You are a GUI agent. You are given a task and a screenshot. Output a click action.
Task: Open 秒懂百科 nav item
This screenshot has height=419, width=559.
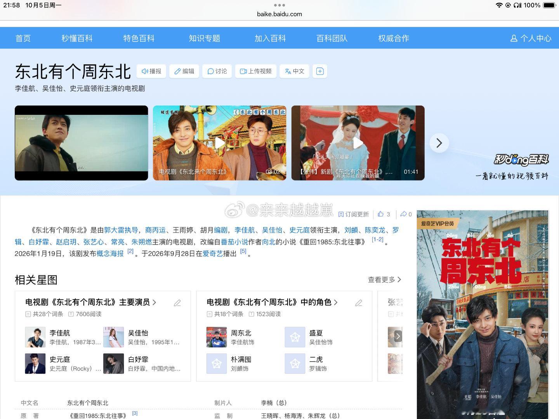(77, 38)
